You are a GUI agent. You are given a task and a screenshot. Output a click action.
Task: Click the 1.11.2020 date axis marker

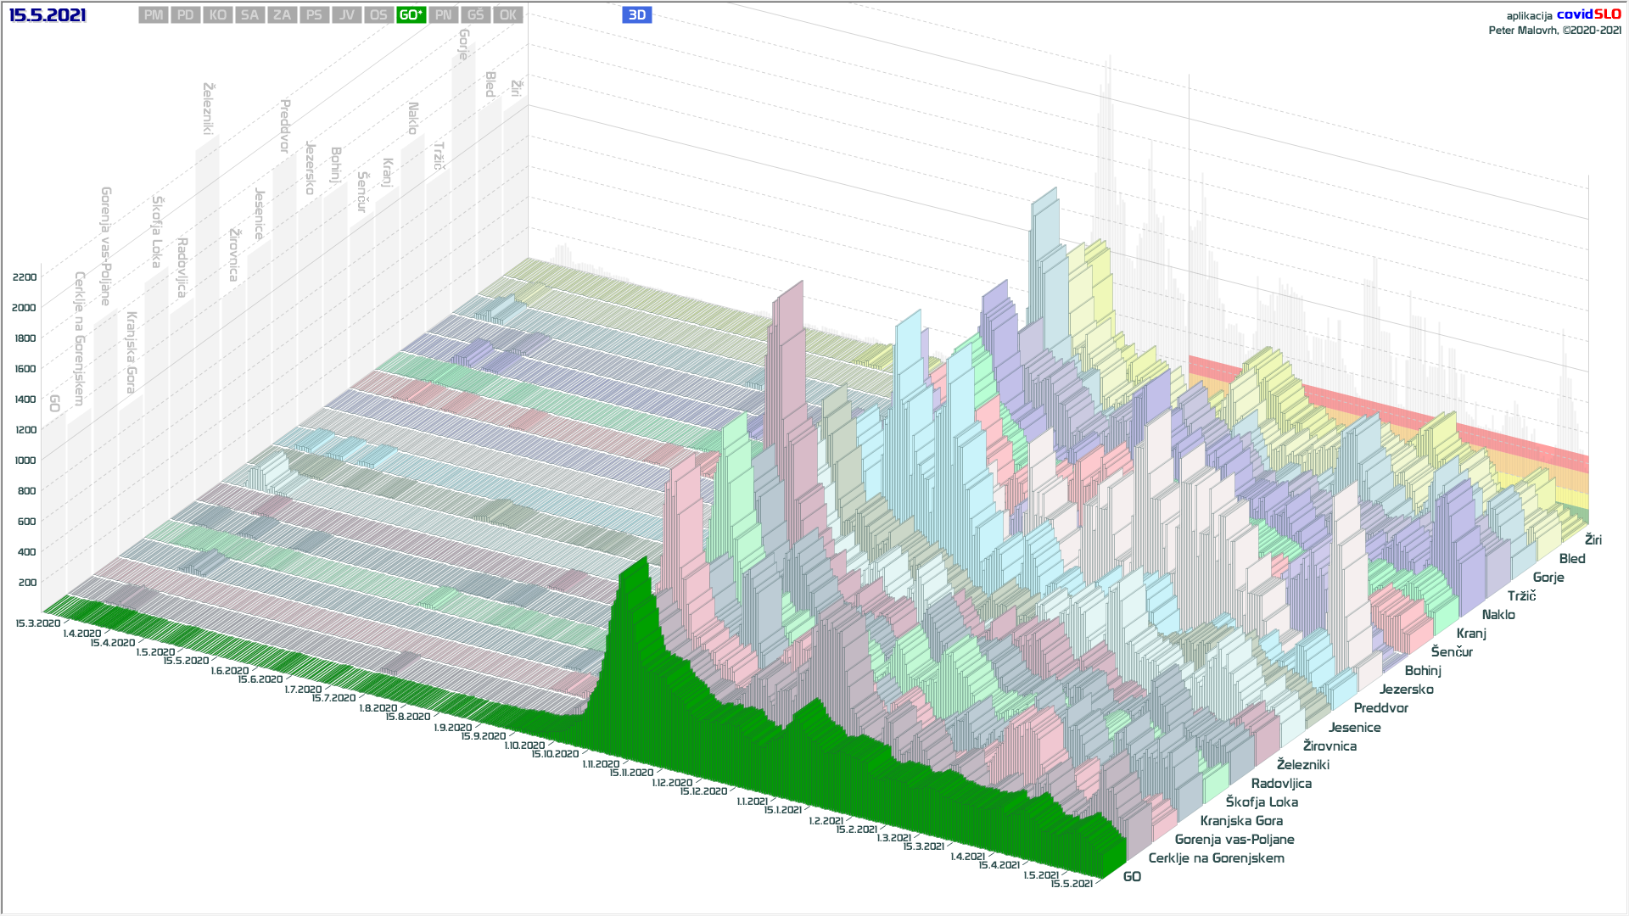601,764
